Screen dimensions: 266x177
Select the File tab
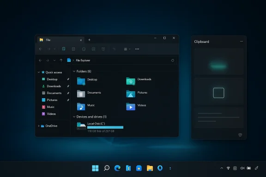[x=60, y=40]
